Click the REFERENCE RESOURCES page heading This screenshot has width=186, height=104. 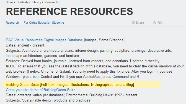coord(69,11)
